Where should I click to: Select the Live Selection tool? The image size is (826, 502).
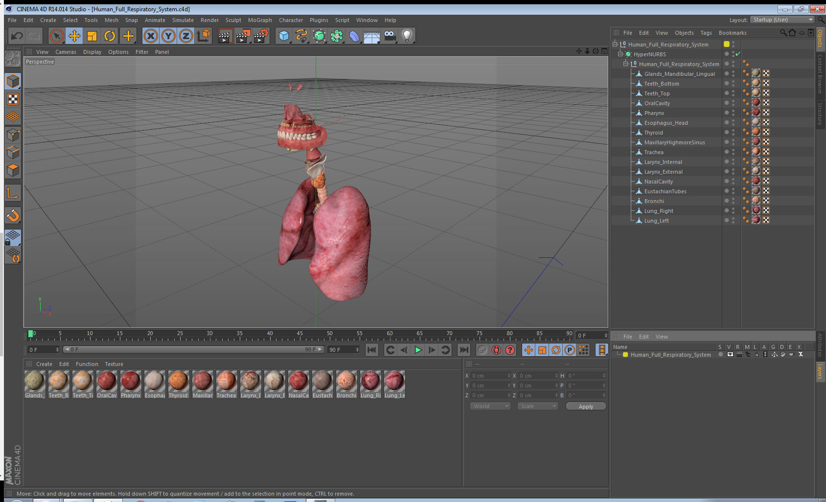[57, 36]
